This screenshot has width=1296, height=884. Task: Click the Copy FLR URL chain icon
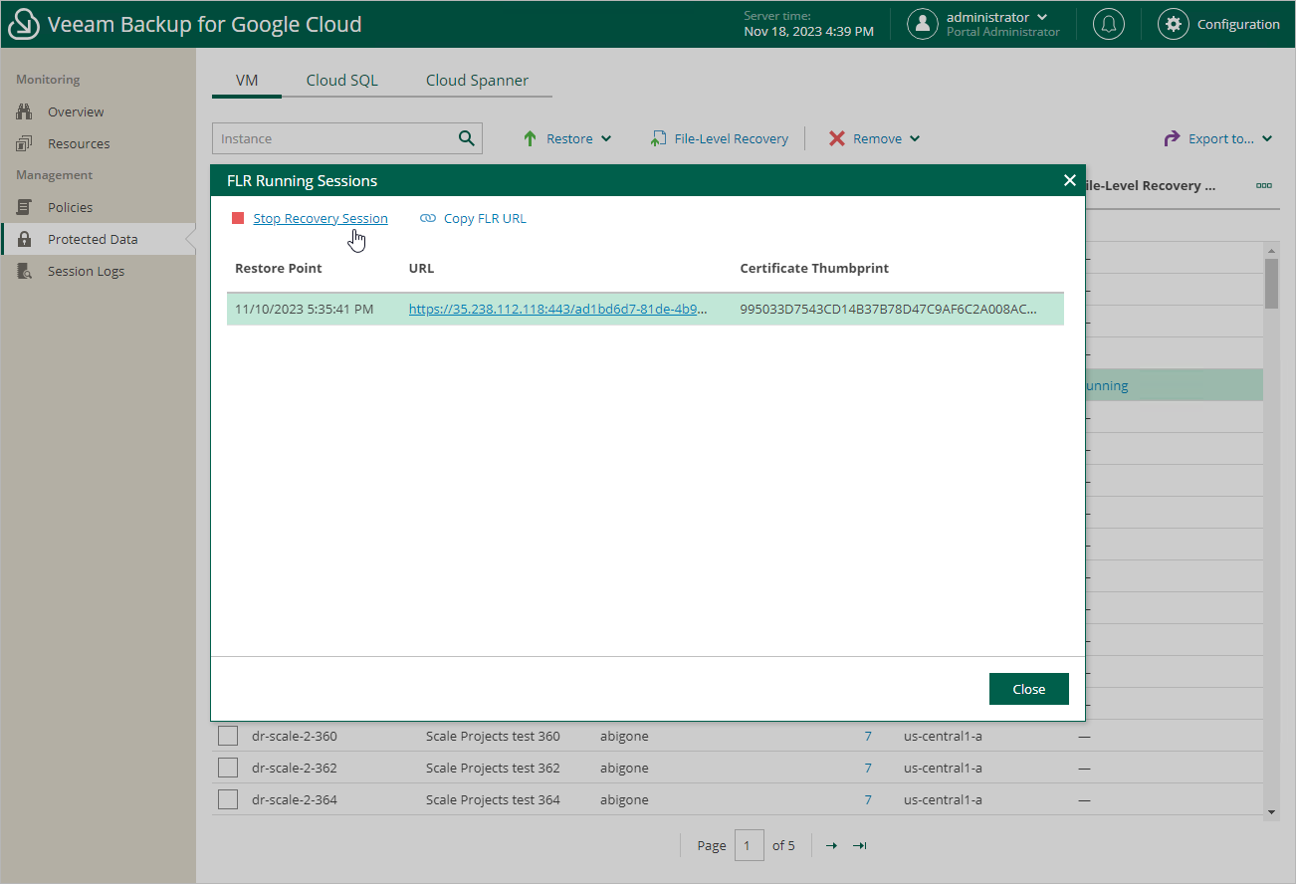click(428, 218)
